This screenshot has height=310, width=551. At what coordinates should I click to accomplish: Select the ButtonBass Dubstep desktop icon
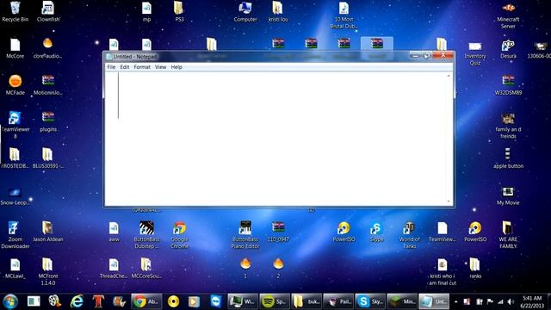(x=146, y=235)
